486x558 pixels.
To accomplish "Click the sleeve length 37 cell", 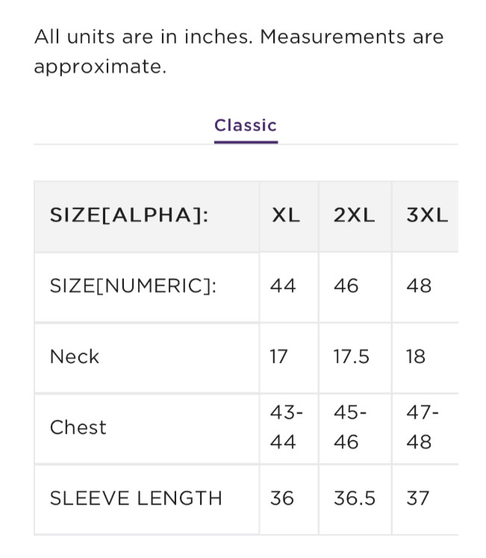I will (x=418, y=498).
